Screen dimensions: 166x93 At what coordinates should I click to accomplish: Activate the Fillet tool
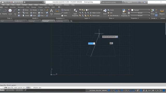pos(41,13)
